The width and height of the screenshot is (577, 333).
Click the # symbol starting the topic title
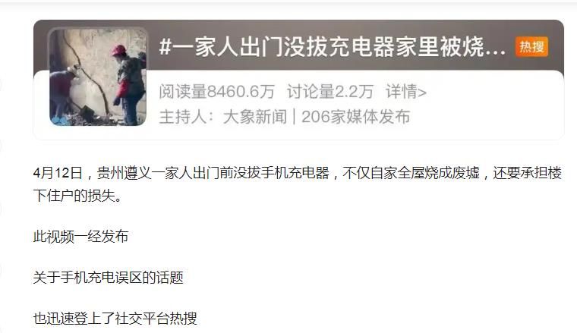click(166, 48)
